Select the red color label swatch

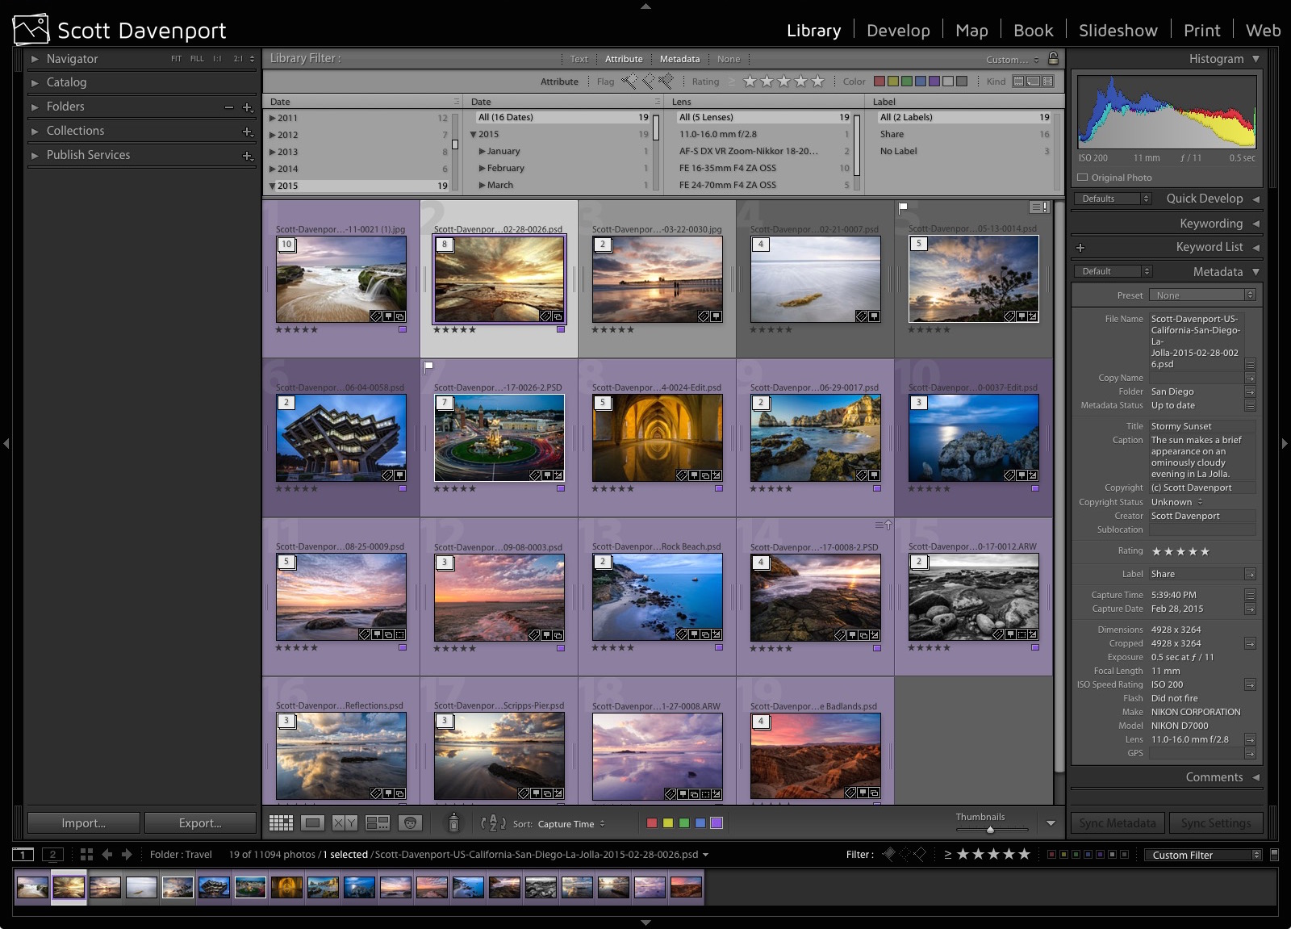point(652,823)
